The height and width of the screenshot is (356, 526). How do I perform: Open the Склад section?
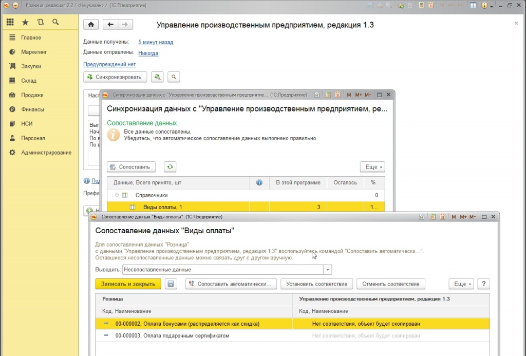[x=29, y=81]
